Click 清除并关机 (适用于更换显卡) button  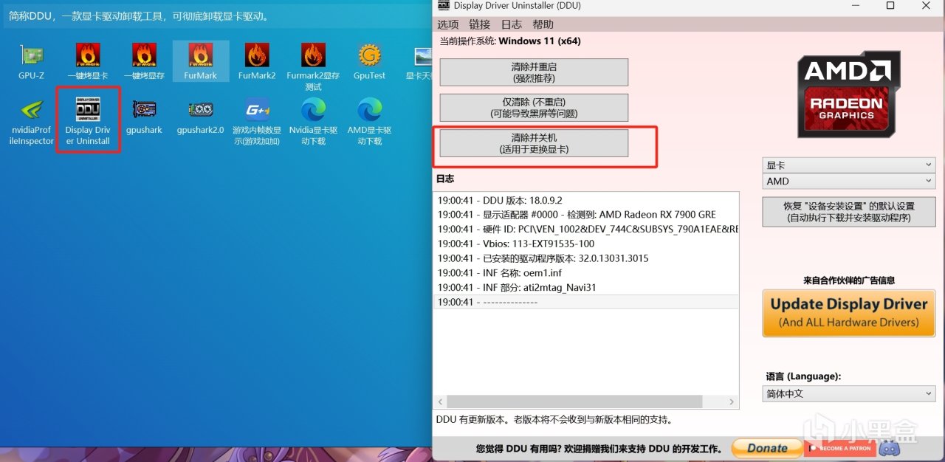[534, 143]
